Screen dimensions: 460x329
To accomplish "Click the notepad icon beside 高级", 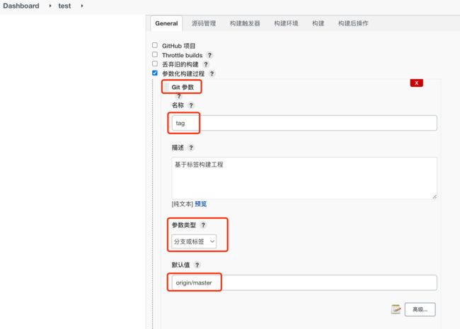I will pyautogui.click(x=396, y=309).
